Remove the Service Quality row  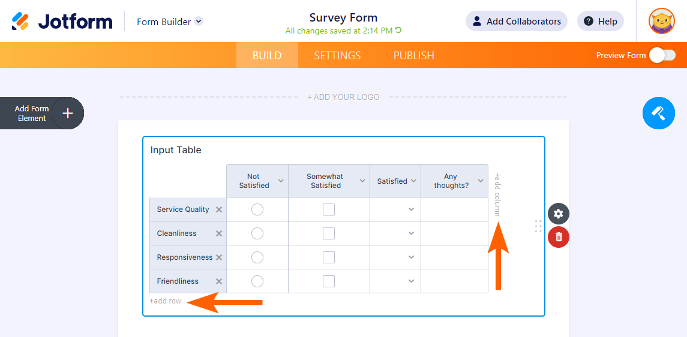pyautogui.click(x=219, y=210)
